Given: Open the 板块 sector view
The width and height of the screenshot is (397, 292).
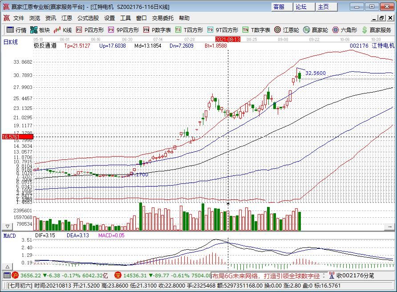Looking at the screenshot, I should click(40, 30).
